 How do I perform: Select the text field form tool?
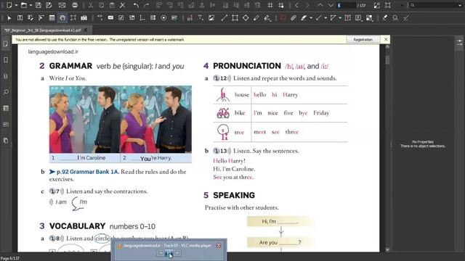point(110,18)
